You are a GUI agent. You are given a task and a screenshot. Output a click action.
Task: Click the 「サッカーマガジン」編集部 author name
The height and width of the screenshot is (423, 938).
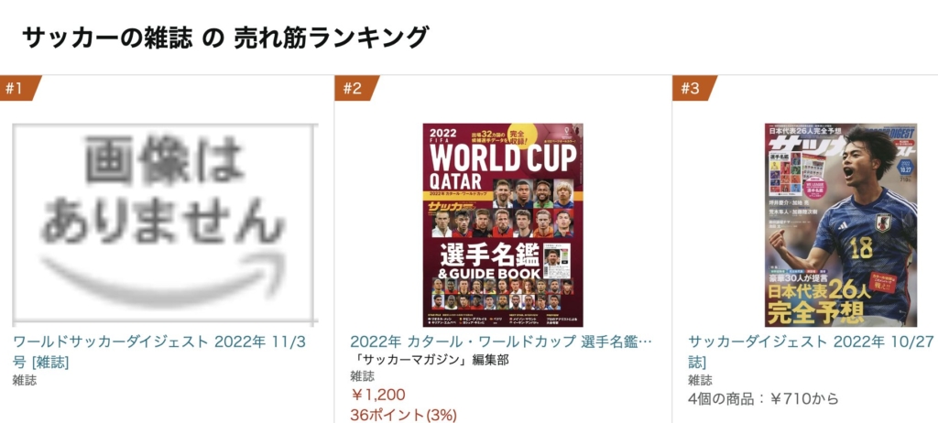pyautogui.click(x=429, y=360)
